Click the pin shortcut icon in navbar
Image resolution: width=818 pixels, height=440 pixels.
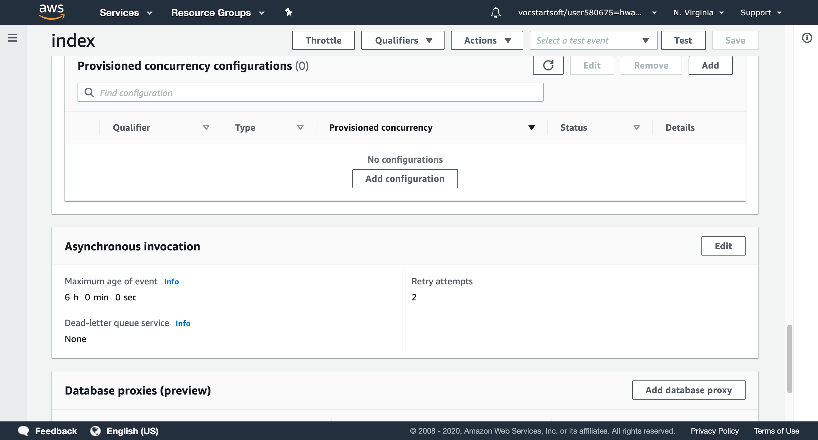click(x=289, y=12)
